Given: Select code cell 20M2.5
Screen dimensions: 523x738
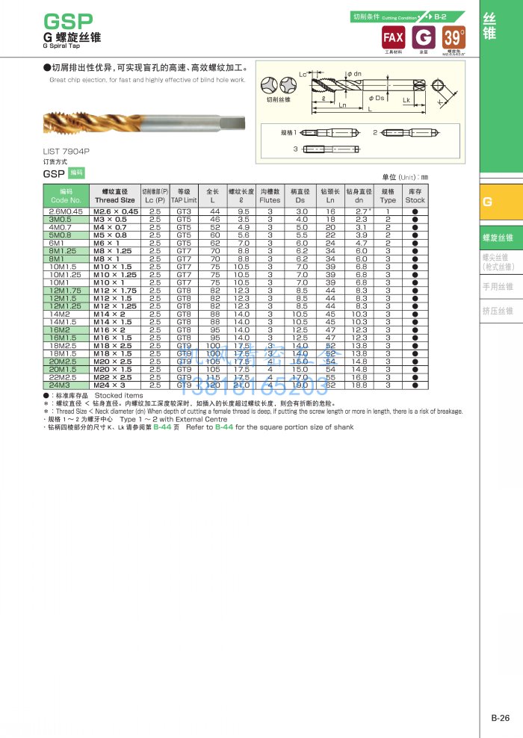Looking at the screenshot, I should [x=66, y=362].
